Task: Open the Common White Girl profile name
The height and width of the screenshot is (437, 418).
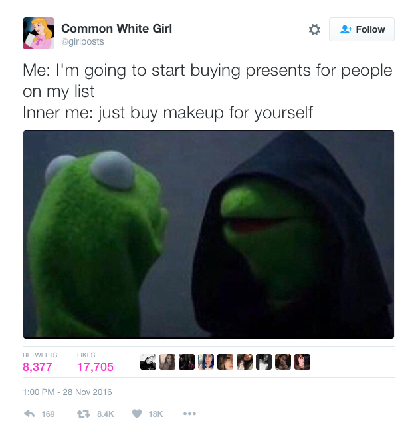Action: point(116,29)
